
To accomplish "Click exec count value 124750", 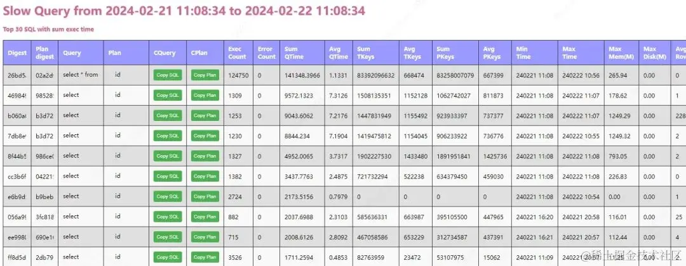I will (x=238, y=75).
